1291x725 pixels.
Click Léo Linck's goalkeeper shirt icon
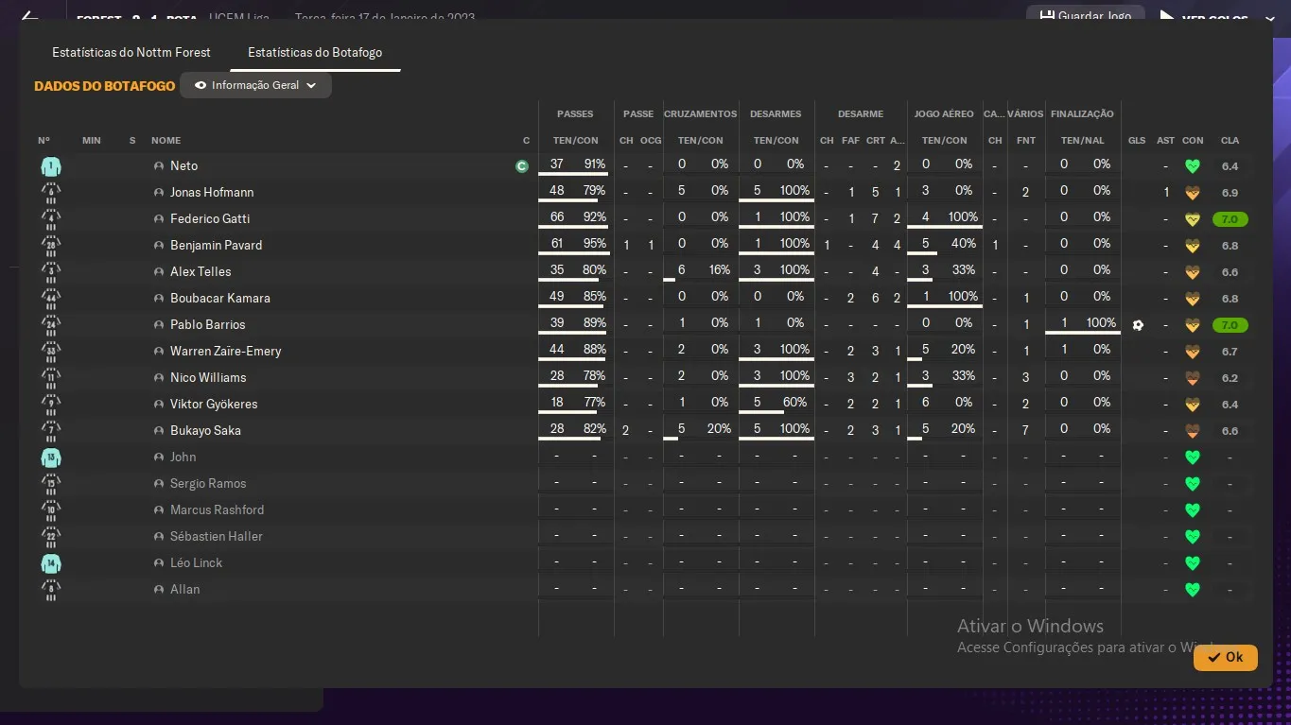point(51,563)
